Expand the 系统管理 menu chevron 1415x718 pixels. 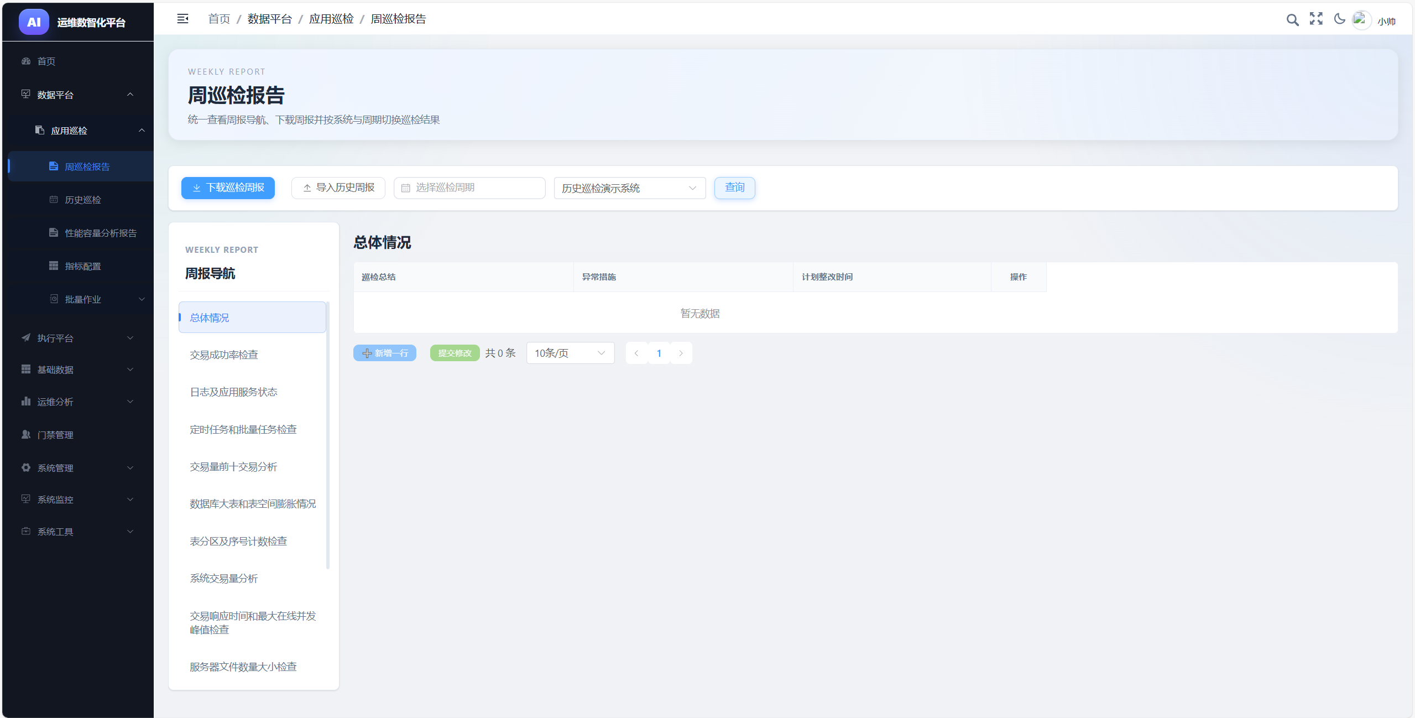click(130, 468)
